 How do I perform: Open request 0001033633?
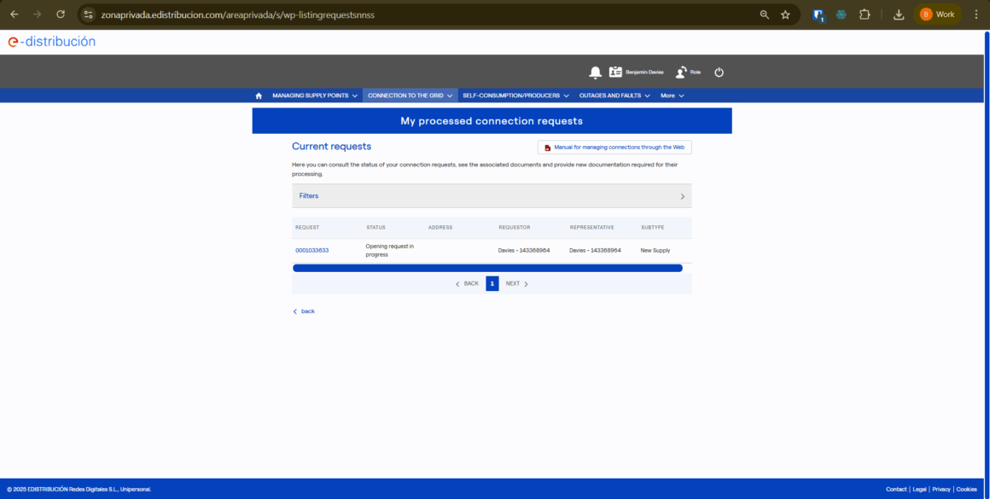point(312,251)
